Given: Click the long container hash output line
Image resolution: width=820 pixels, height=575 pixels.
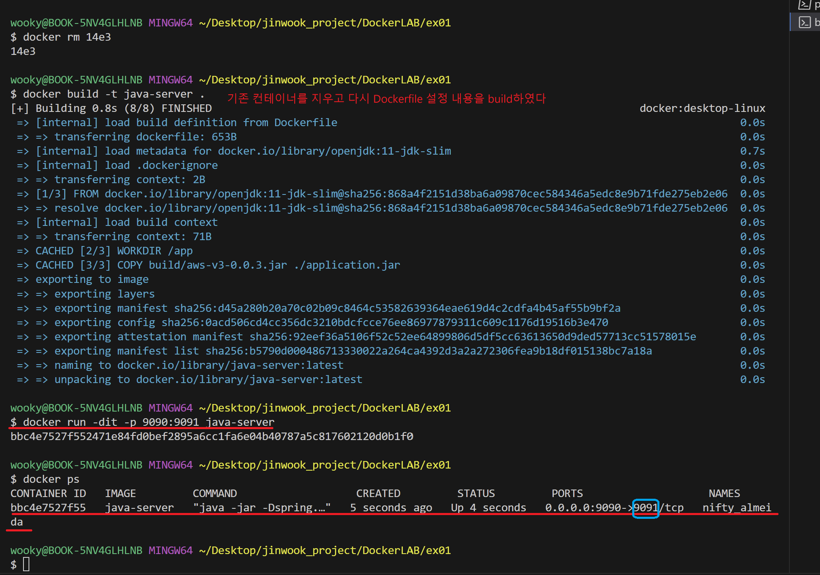Looking at the screenshot, I should pos(212,436).
